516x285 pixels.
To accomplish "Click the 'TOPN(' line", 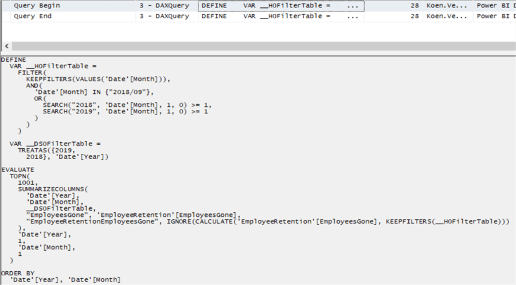I will pyautogui.click(x=19, y=176).
